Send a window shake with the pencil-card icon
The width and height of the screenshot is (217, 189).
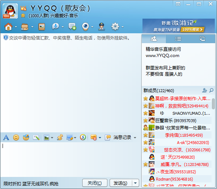[x=36, y=137]
